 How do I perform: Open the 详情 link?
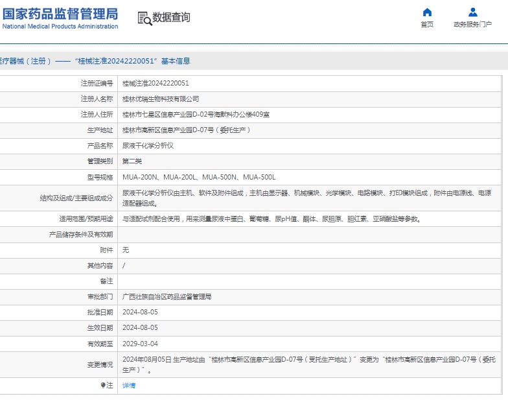[128, 385]
